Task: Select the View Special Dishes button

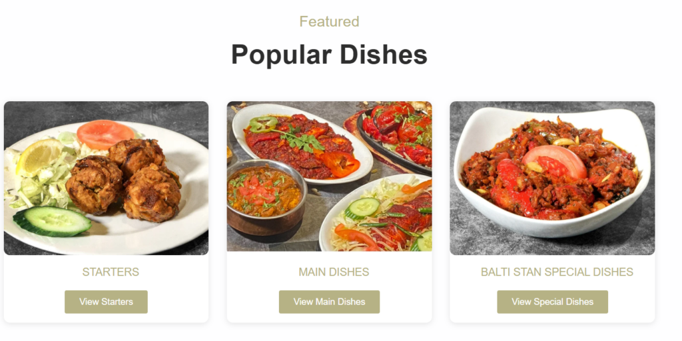Action: coord(552,302)
